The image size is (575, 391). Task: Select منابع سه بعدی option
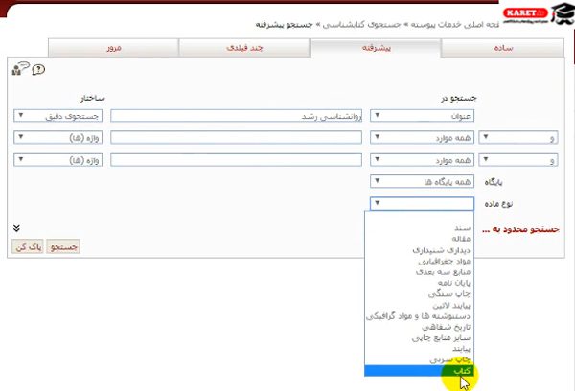coord(419,272)
